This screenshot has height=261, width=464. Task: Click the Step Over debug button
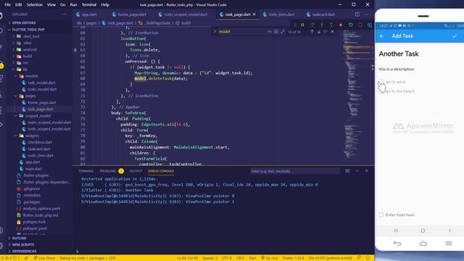point(312,25)
